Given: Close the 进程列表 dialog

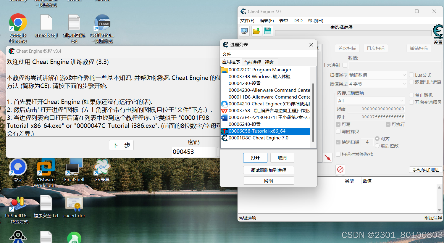Looking at the screenshot, I should point(311,45).
